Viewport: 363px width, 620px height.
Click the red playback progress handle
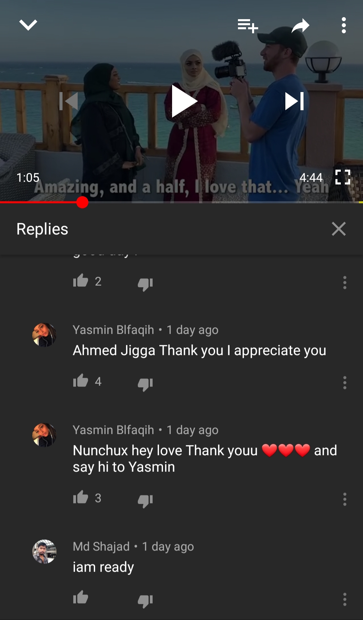82,202
